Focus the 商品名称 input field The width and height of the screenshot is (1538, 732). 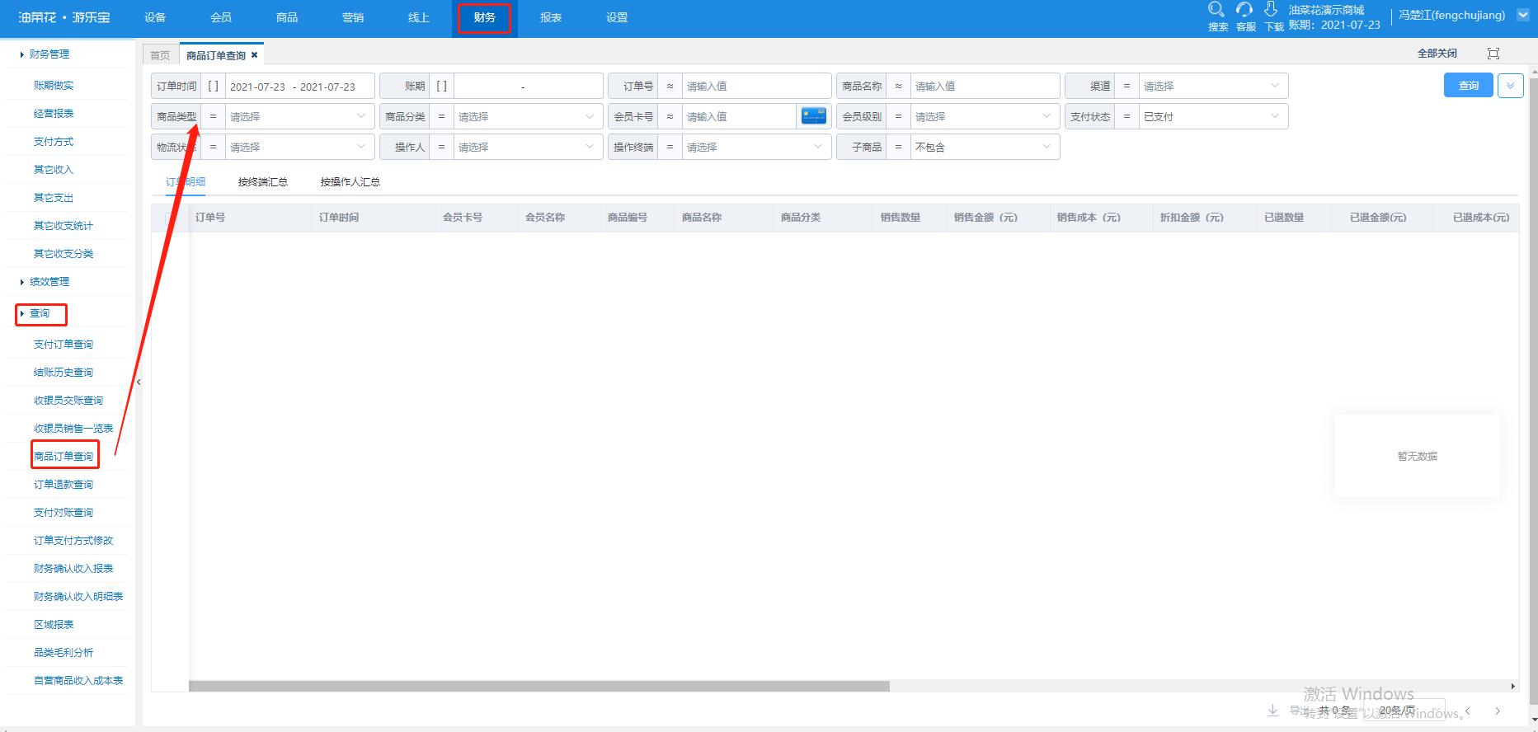pos(985,86)
